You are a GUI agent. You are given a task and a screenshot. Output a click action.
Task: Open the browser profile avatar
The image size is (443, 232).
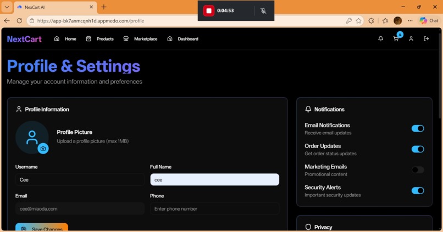(x=397, y=21)
